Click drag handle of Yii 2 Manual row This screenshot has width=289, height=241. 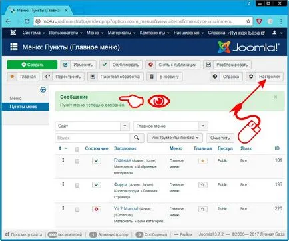tap(63, 208)
